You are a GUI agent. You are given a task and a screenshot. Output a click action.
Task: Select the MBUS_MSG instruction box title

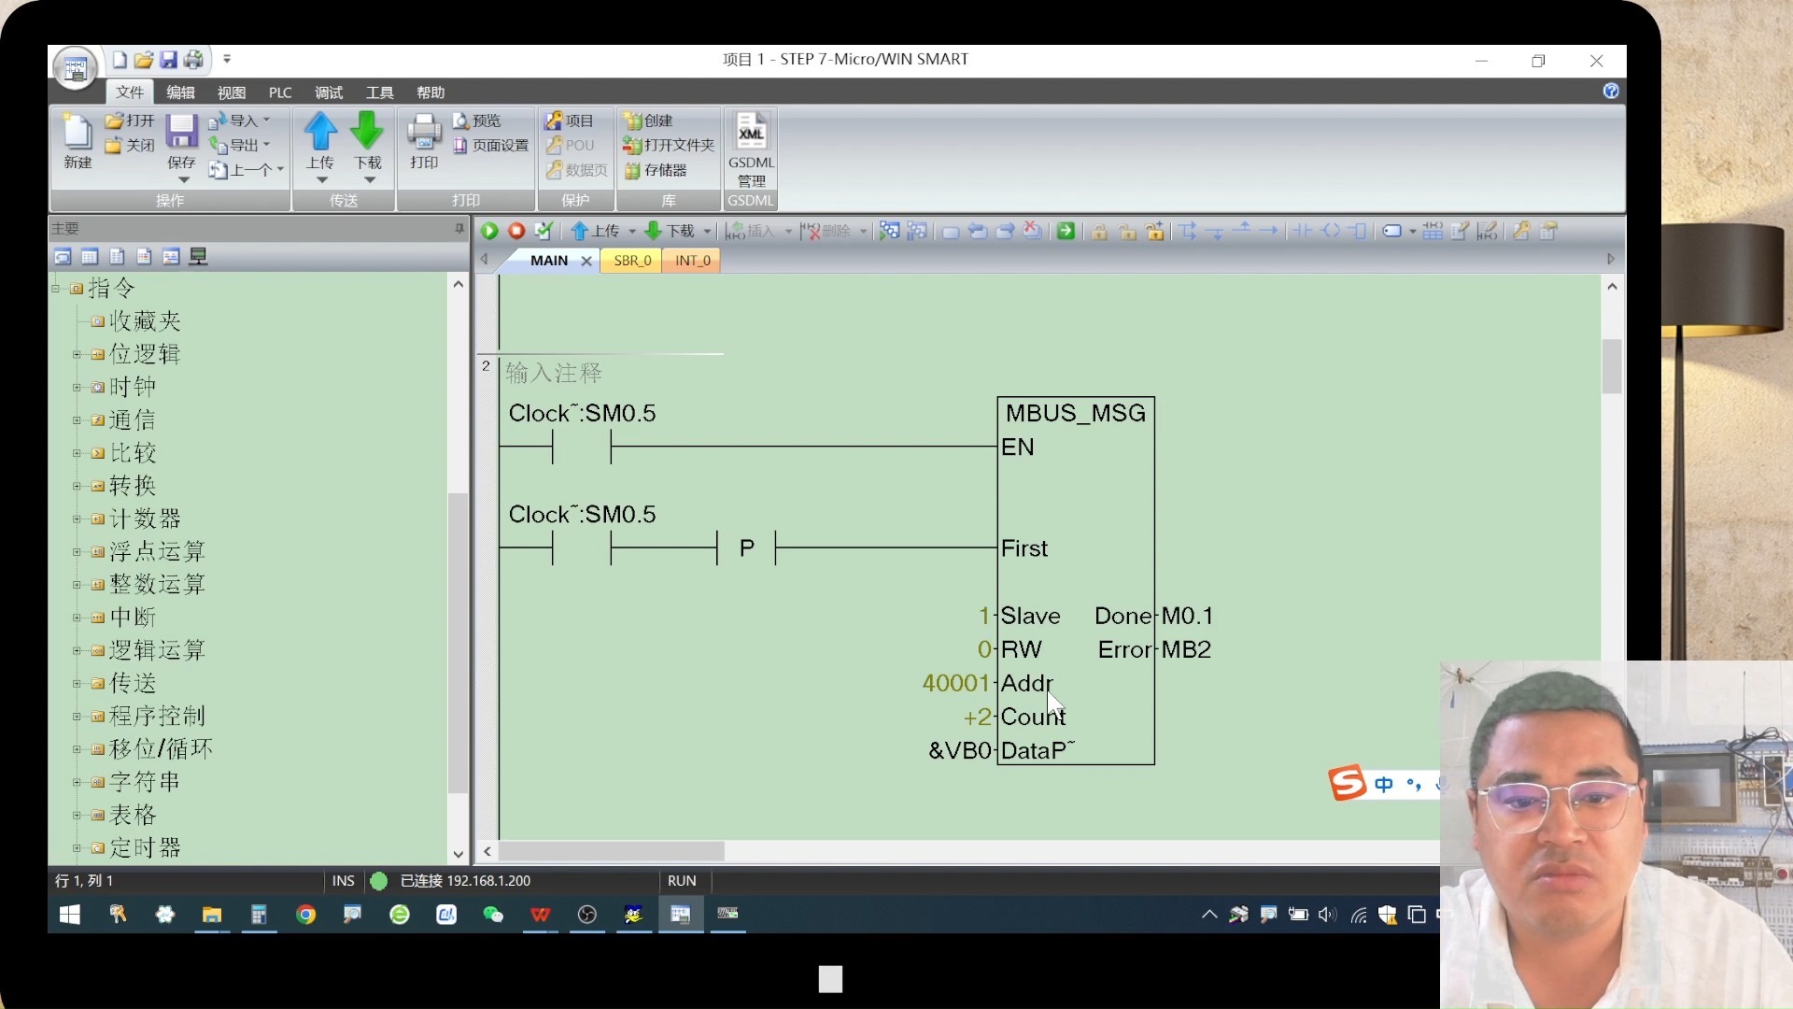pos(1075,413)
